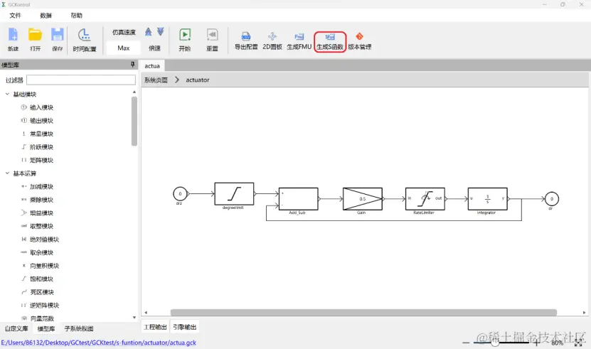The height and width of the screenshot is (349, 591).
Task: Select 增益模块 in the library
Action: [x=41, y=213]
